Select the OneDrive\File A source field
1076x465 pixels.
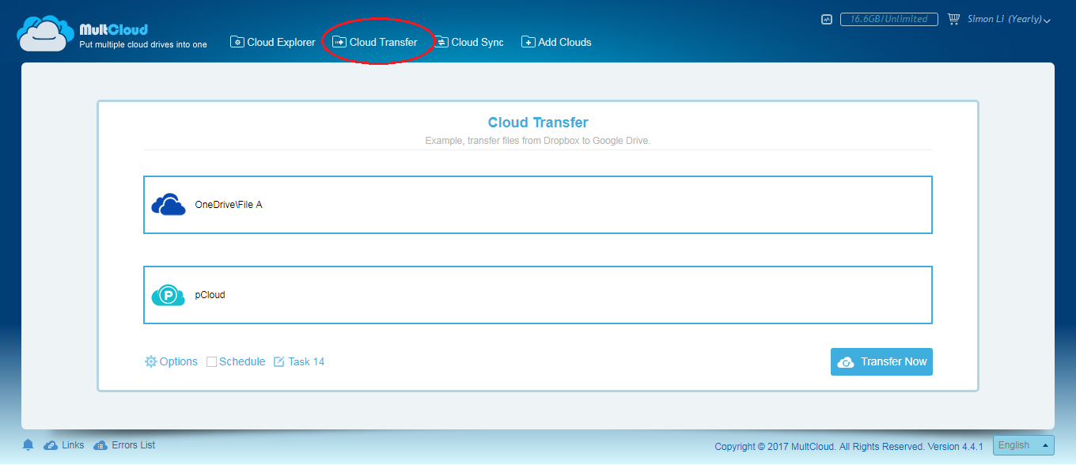pos(538,205)
